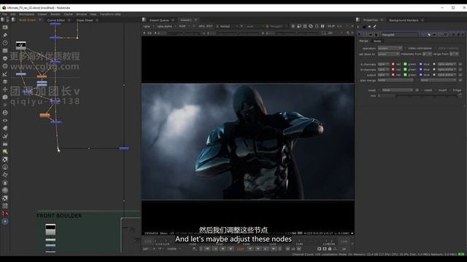Open the Color nodes toolbar icon
467x262 pixels.
tap(5, 58)
